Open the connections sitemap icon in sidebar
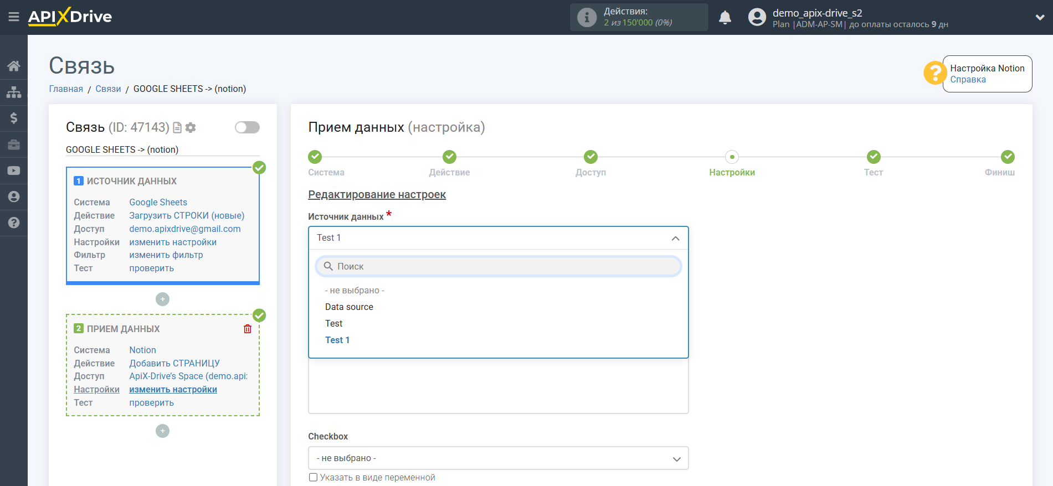Image resolution: width=1053 pixels, height=486 pixels. [x=14, y=92]
